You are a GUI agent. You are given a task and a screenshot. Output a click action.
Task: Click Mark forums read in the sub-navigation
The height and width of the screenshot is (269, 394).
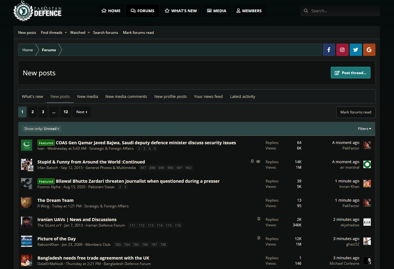138,33
